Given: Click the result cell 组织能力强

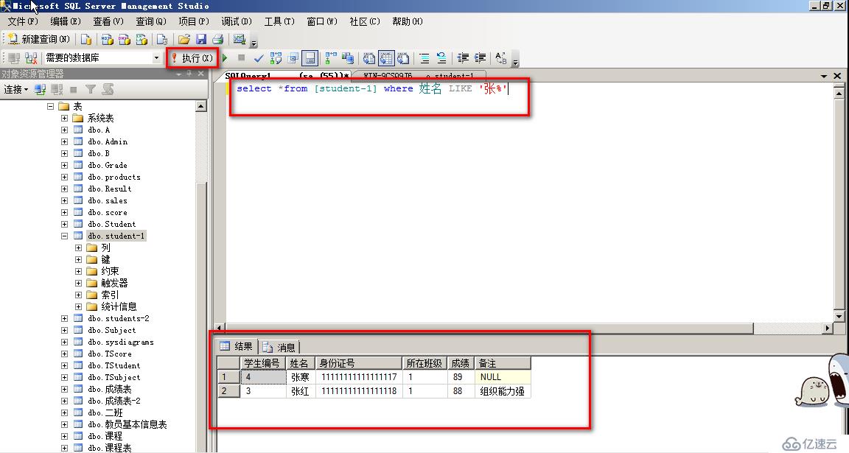Looking at the screenshot, I should pos(503,391).
